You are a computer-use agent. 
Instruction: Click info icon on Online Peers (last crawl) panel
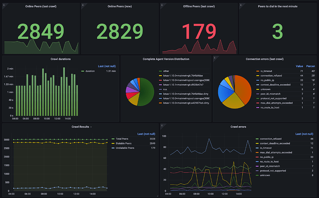[x=4, y=5]
